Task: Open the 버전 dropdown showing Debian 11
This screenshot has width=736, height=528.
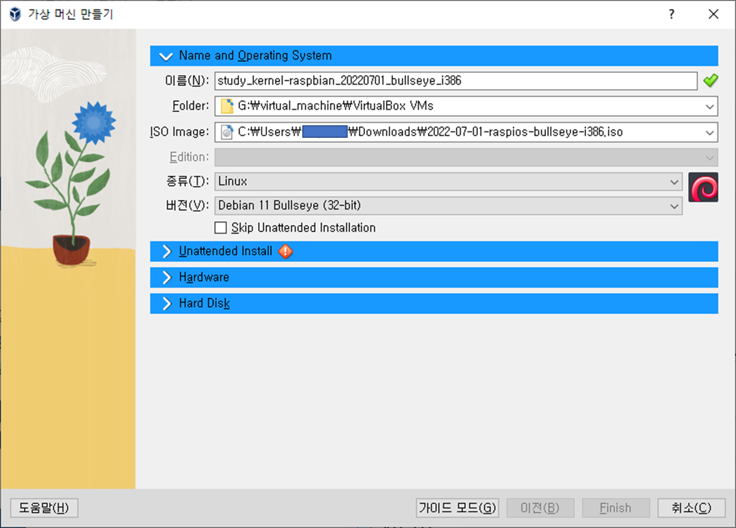Action: click(674, 206)
